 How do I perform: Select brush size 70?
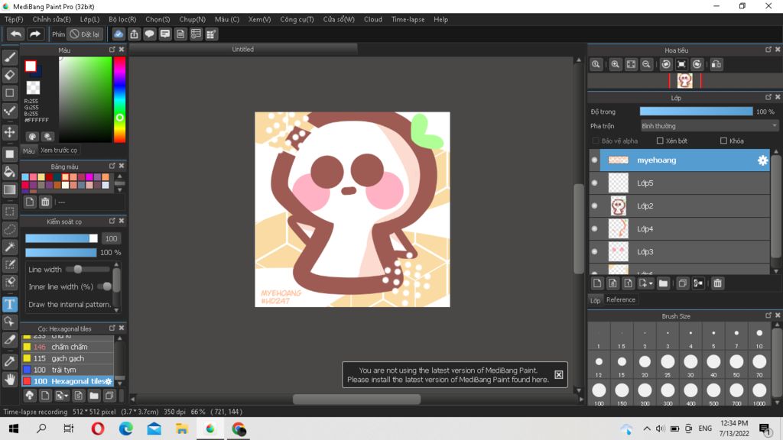[759, 366]
